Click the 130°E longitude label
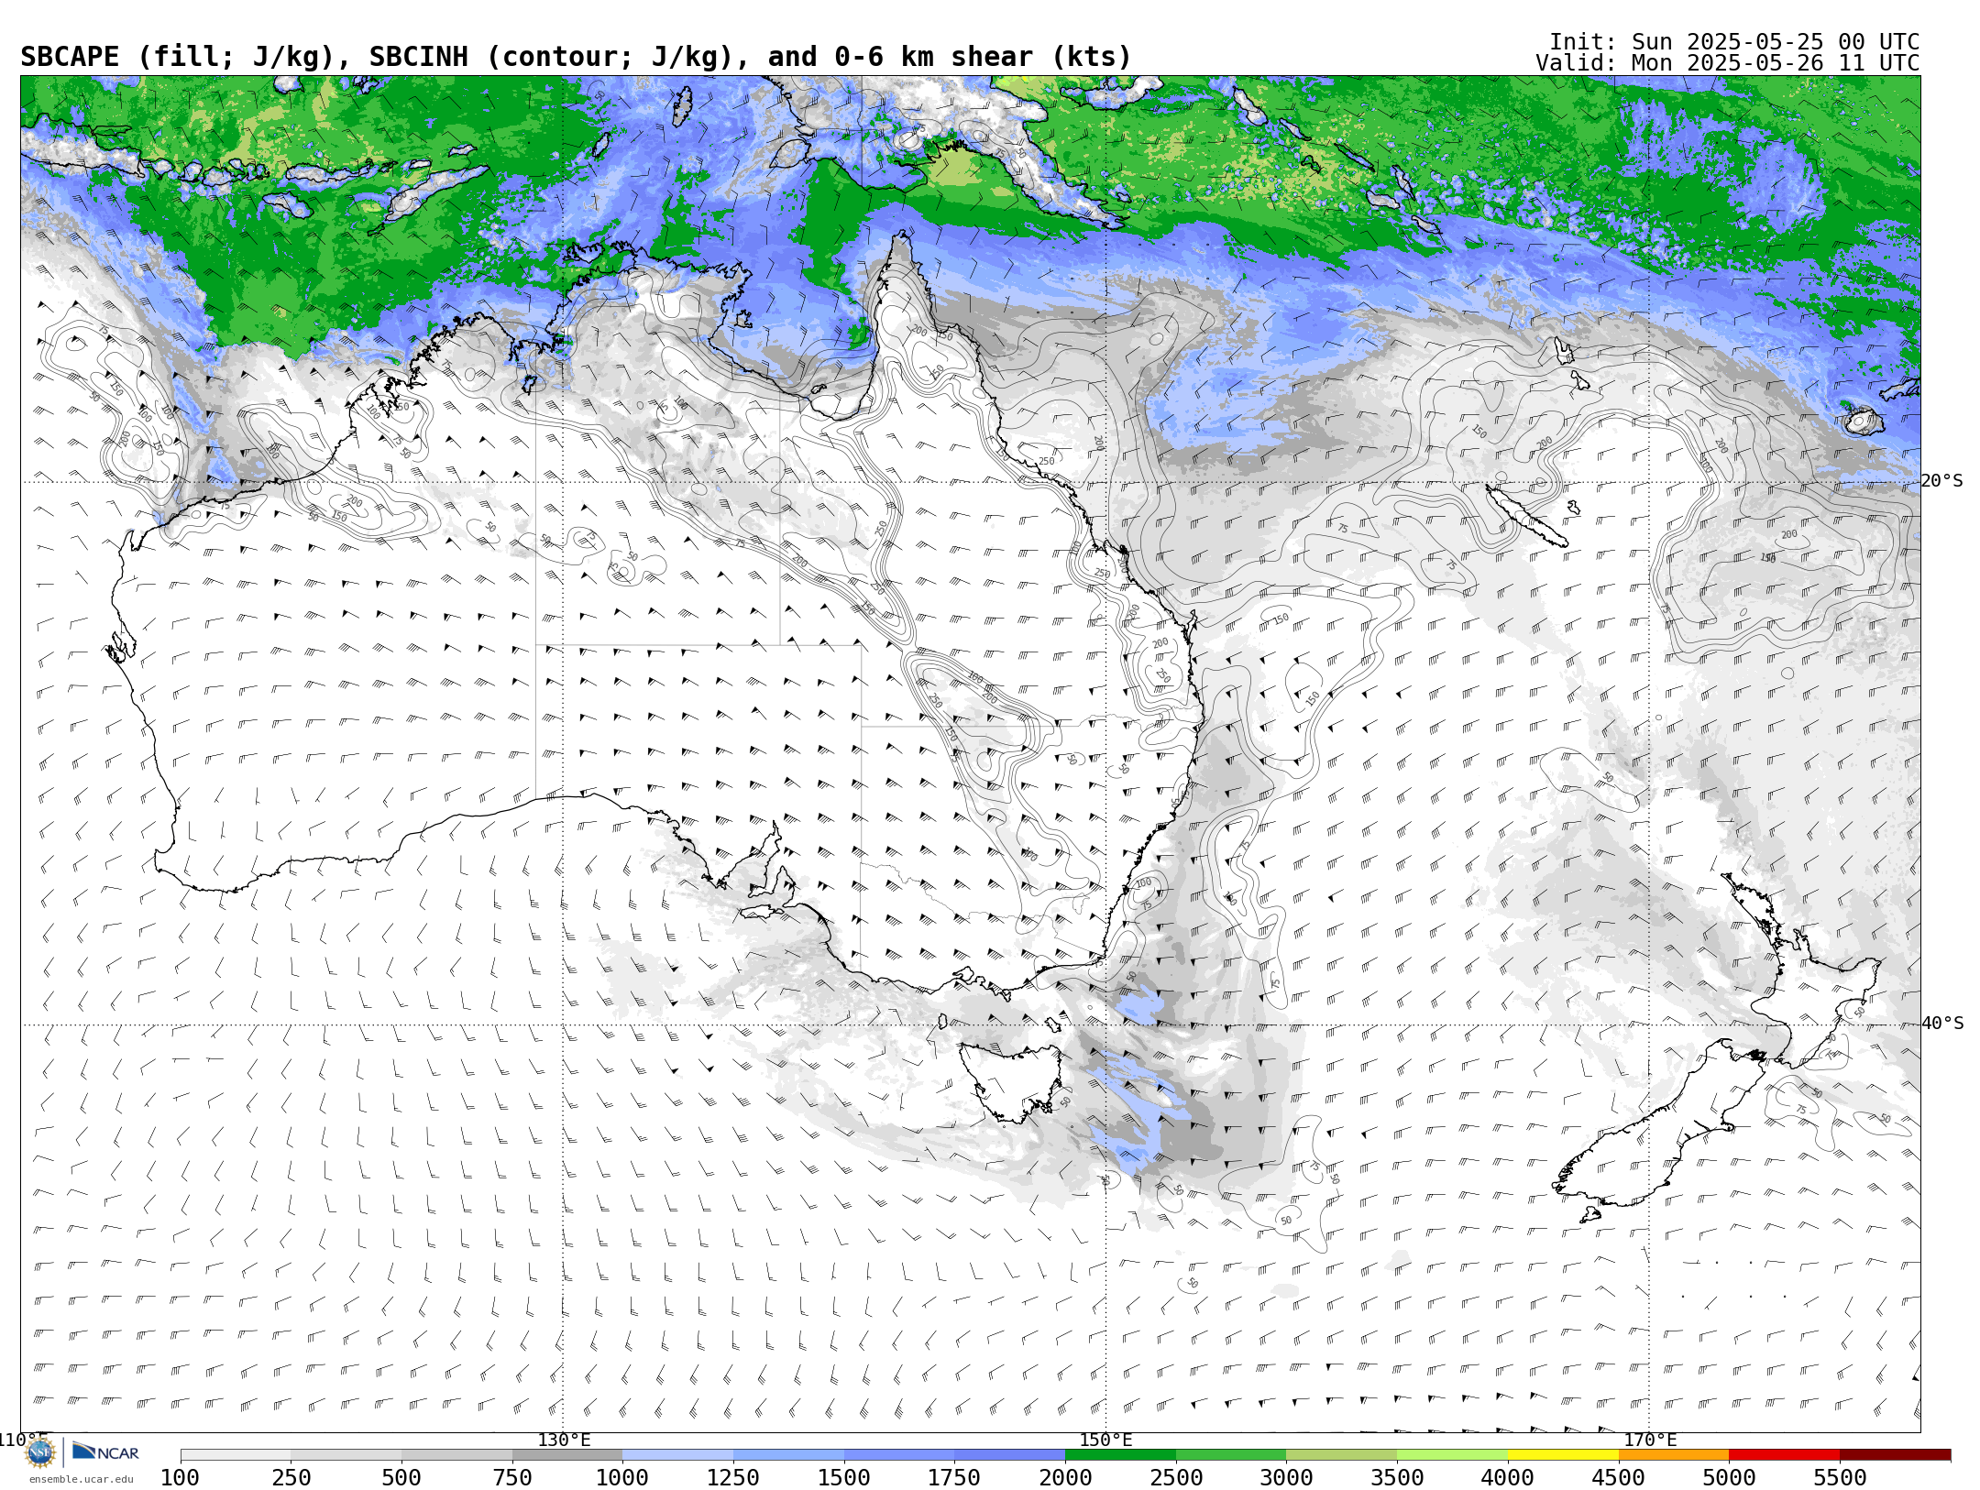Screen dimensions: 1980x1490 (x=564, y=1440)
